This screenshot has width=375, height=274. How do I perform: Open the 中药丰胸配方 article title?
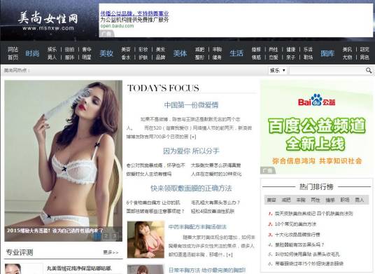(x=197, y=227)
